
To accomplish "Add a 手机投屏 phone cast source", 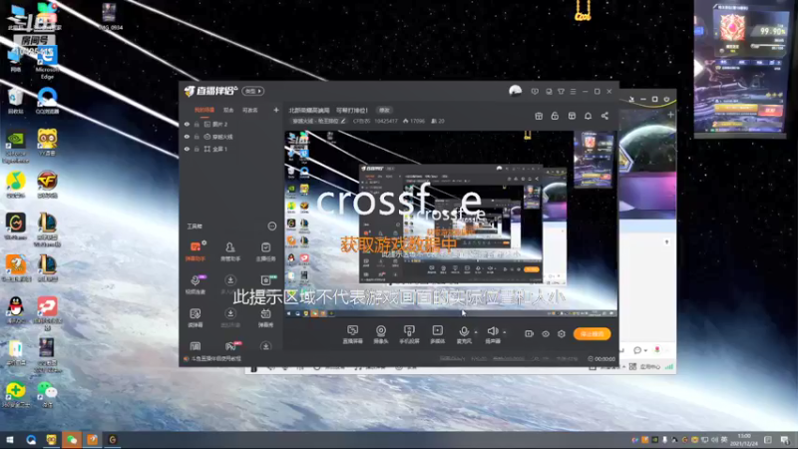I will coord(409,334).
